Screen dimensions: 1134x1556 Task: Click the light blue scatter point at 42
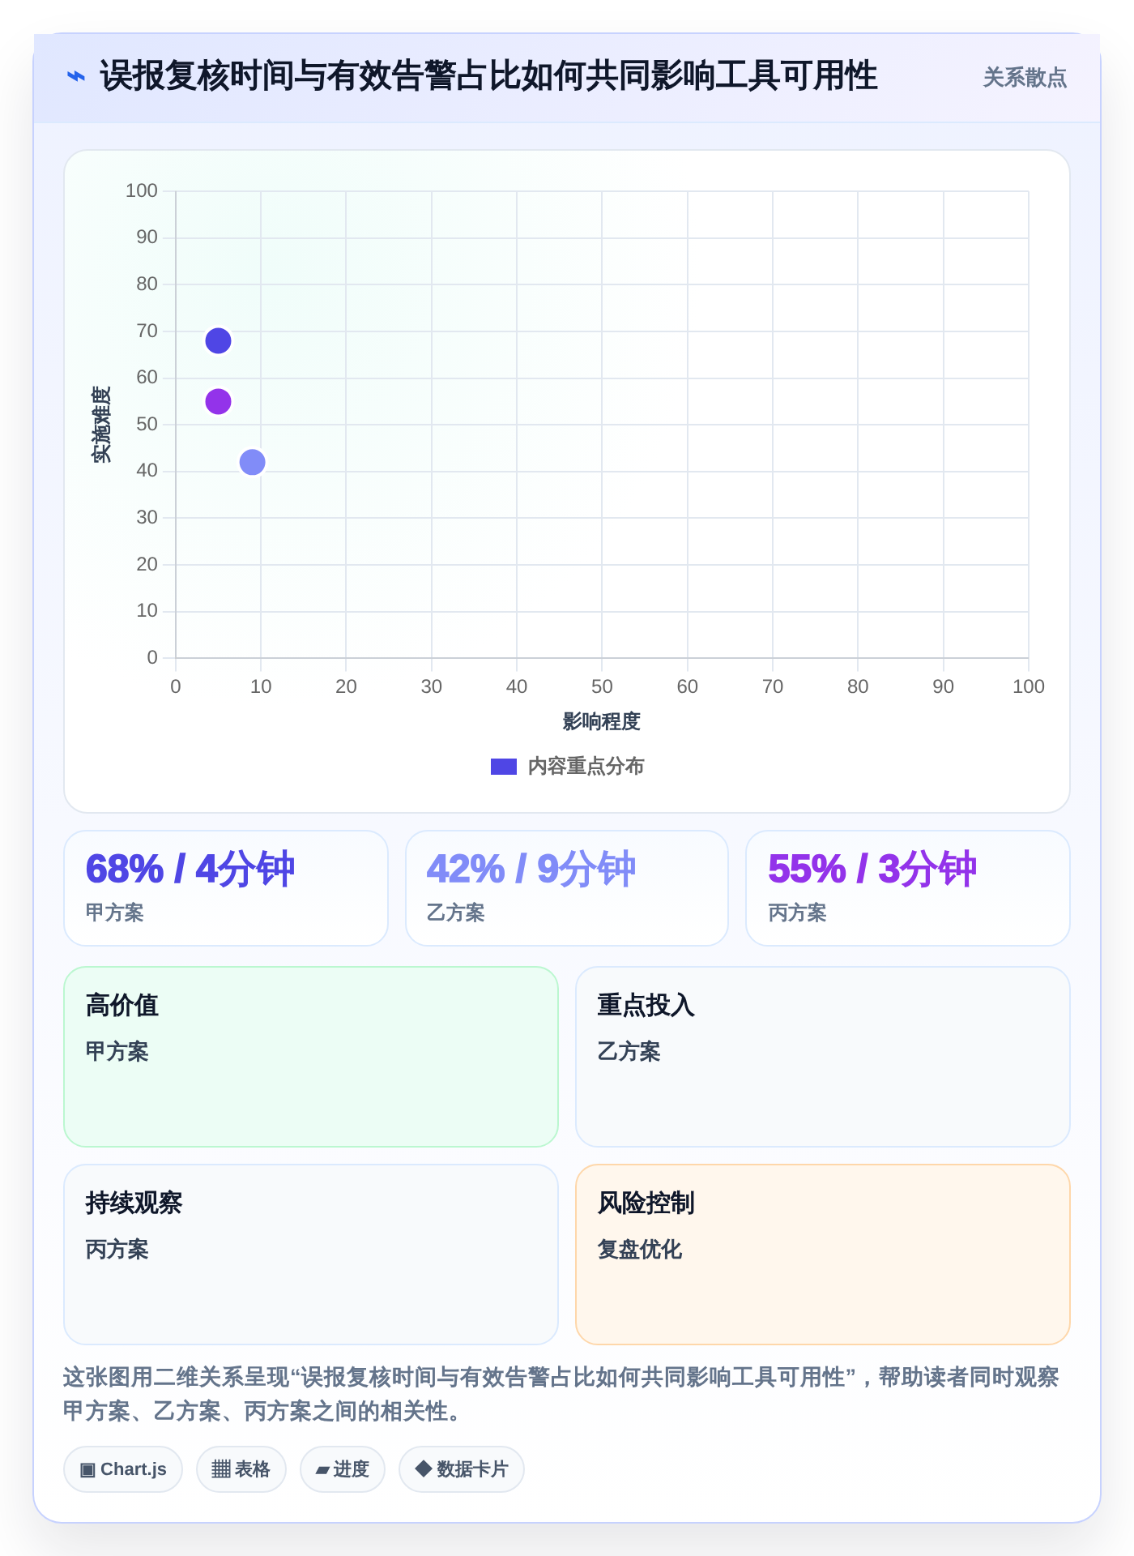(x=253, y=462)
